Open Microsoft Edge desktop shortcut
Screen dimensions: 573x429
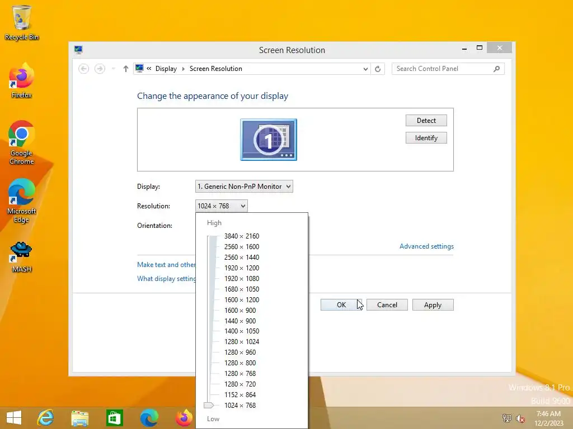(22, 201)
